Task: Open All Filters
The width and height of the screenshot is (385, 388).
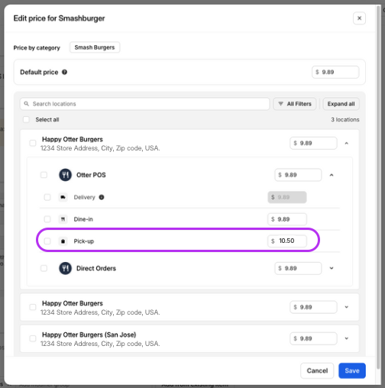Action: point(295,104)
